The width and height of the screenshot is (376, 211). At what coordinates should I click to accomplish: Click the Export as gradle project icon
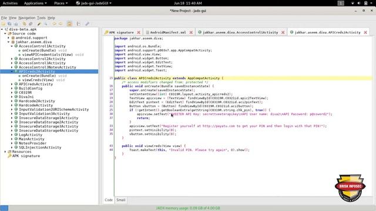pyautogui.click(x=16, y=23)
